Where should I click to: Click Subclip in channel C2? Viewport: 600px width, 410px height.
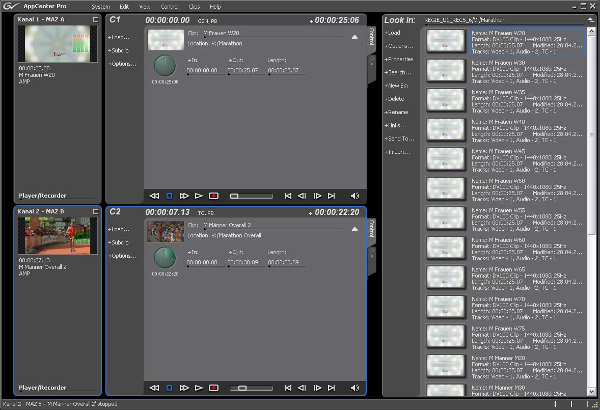pos(118,242)
